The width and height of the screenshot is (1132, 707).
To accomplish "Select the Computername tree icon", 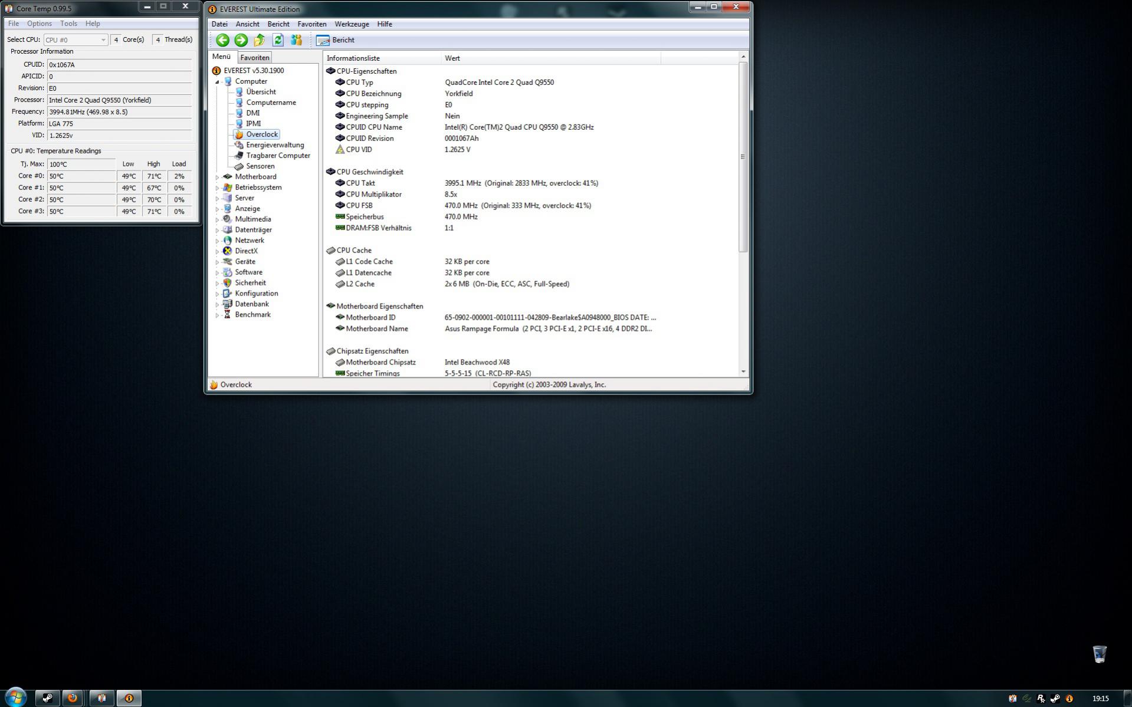I will [239, 103].
